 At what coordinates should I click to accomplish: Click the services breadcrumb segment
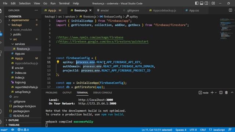click(70, 16)
